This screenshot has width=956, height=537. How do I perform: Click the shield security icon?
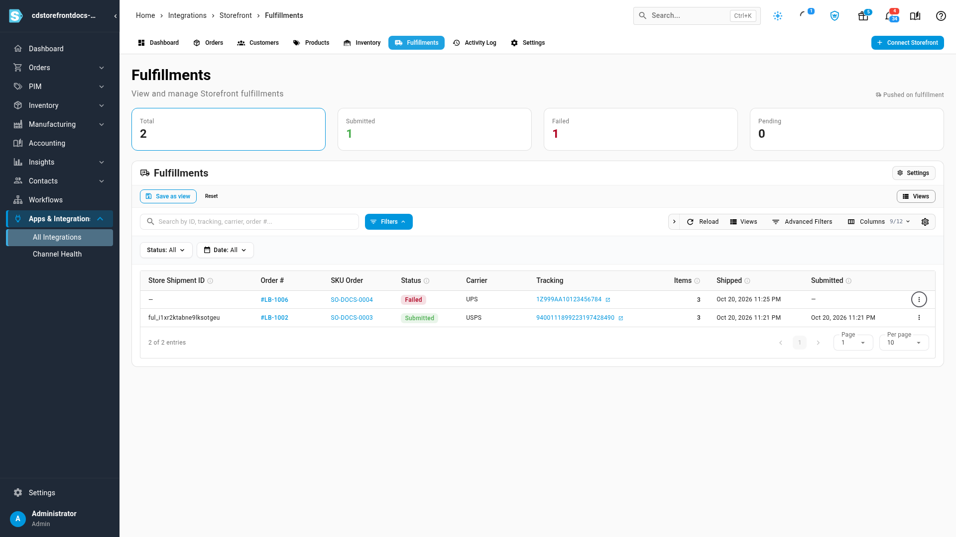(x=835, y=16)
